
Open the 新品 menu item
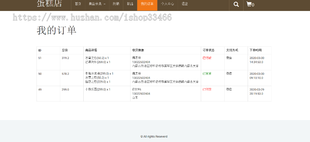click(x=130, y=4)
